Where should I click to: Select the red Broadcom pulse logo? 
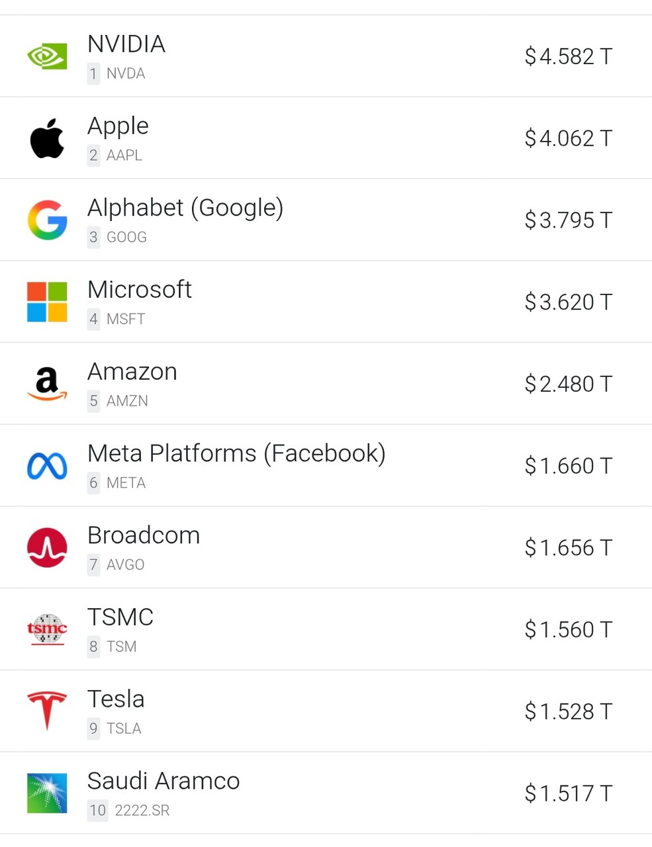pyautogui.click(x=47, y=548)
